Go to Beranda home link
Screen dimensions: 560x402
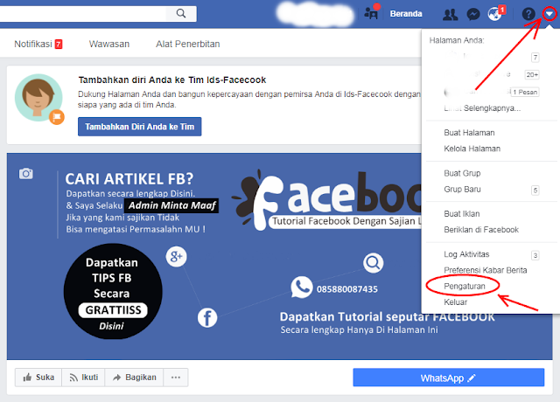[406, 14]
